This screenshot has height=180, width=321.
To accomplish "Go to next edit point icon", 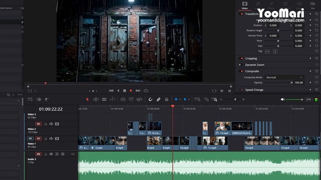I will [x=222, y=91].
